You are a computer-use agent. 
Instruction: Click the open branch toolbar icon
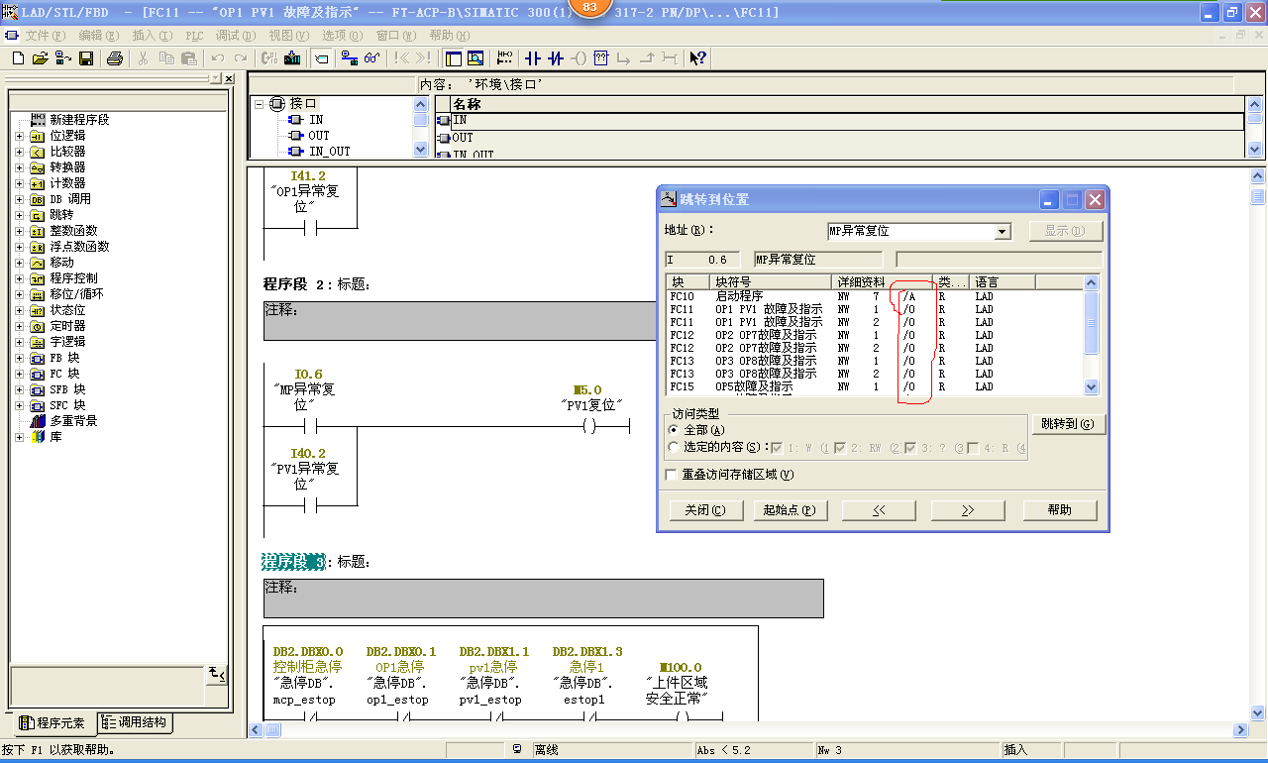coord(624,58)
